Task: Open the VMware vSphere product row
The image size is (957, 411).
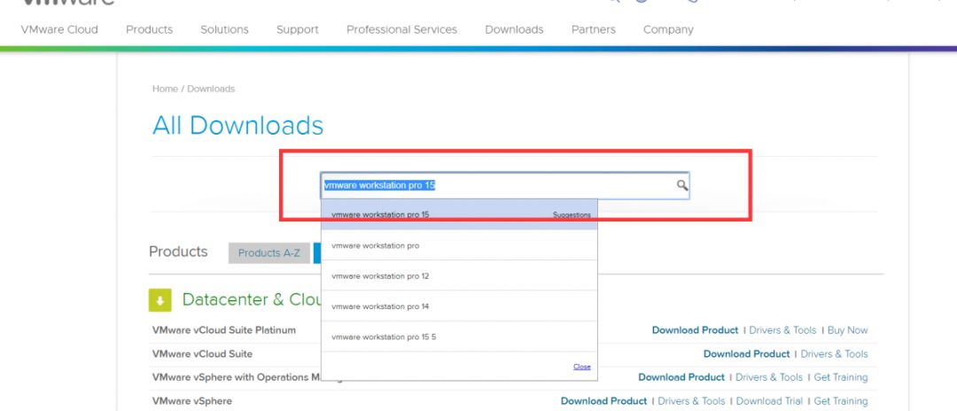Action: point(191,400)
